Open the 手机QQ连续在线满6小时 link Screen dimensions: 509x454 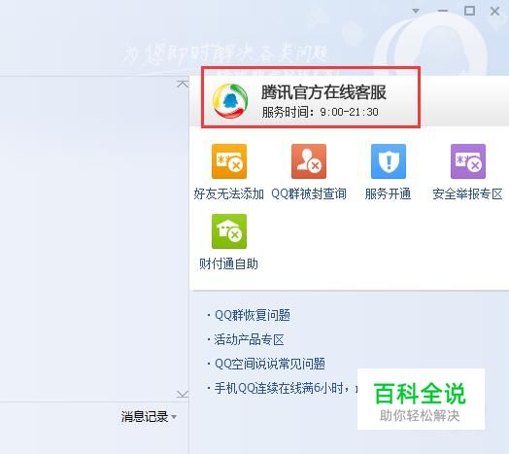point(286,388)
